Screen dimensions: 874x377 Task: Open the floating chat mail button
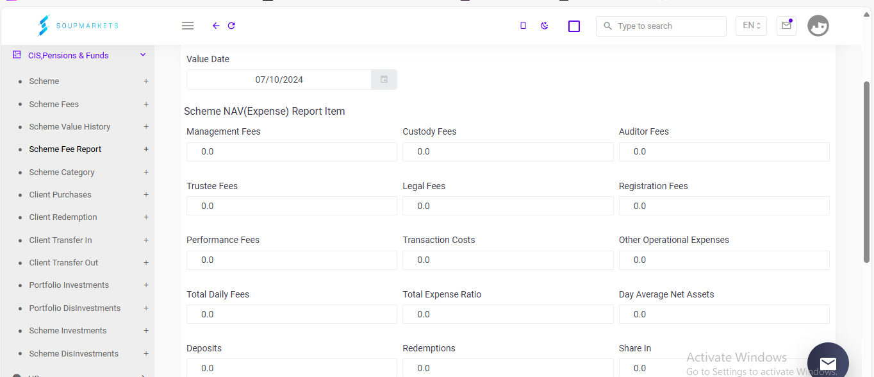point(828,364)
